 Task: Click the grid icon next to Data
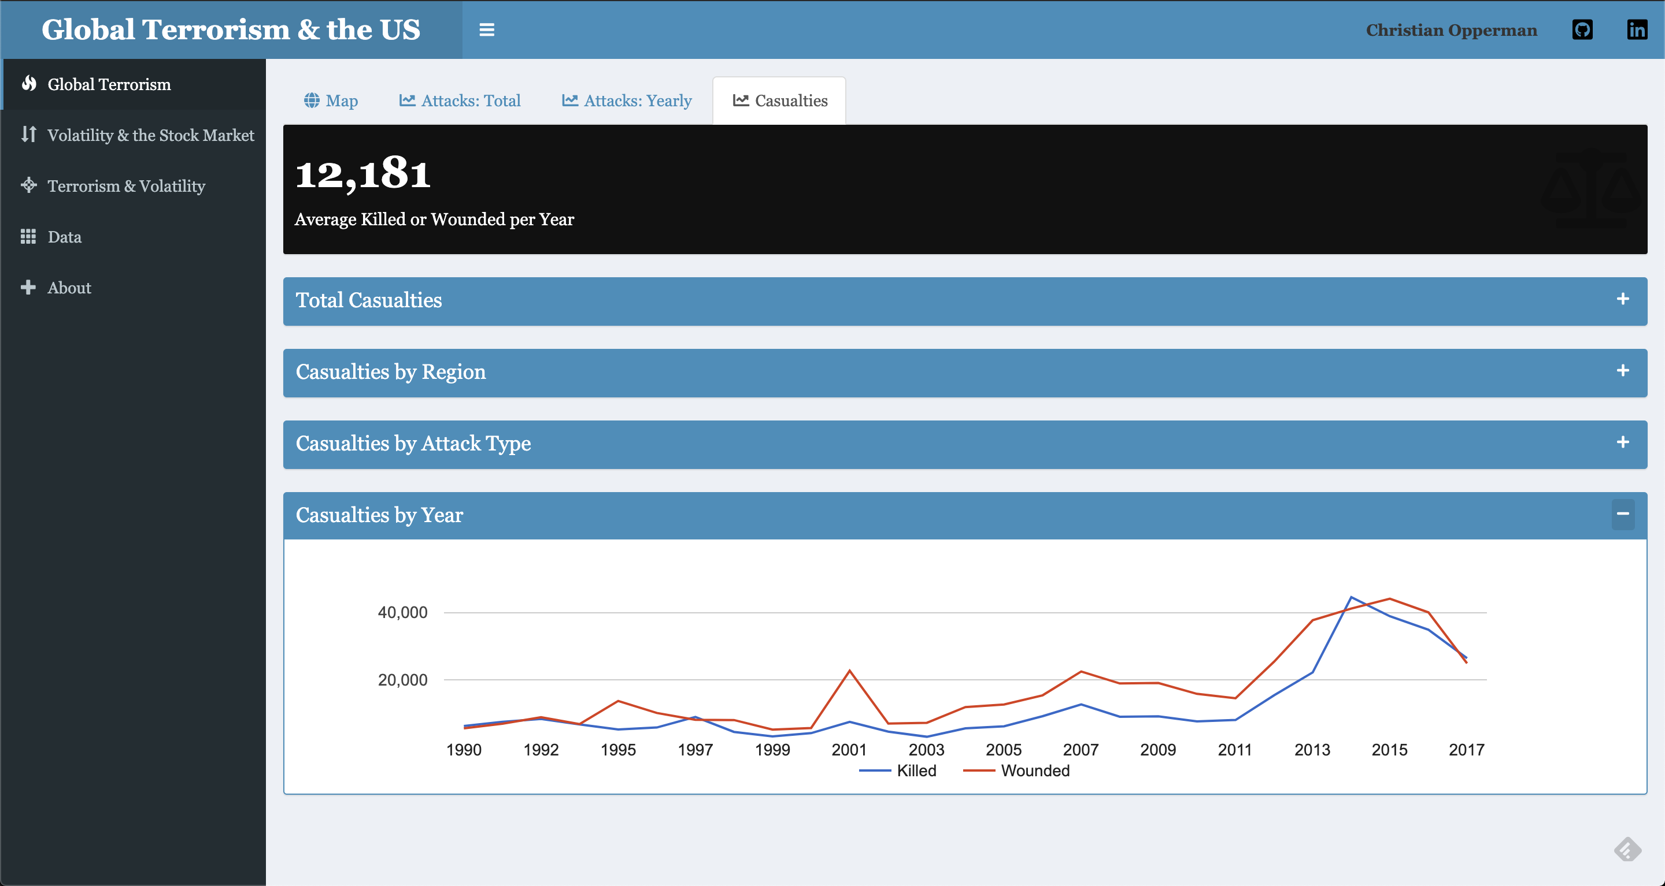point(28,236)
